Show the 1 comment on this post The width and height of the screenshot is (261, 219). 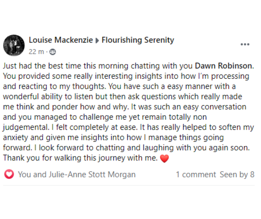click(196, 175)
